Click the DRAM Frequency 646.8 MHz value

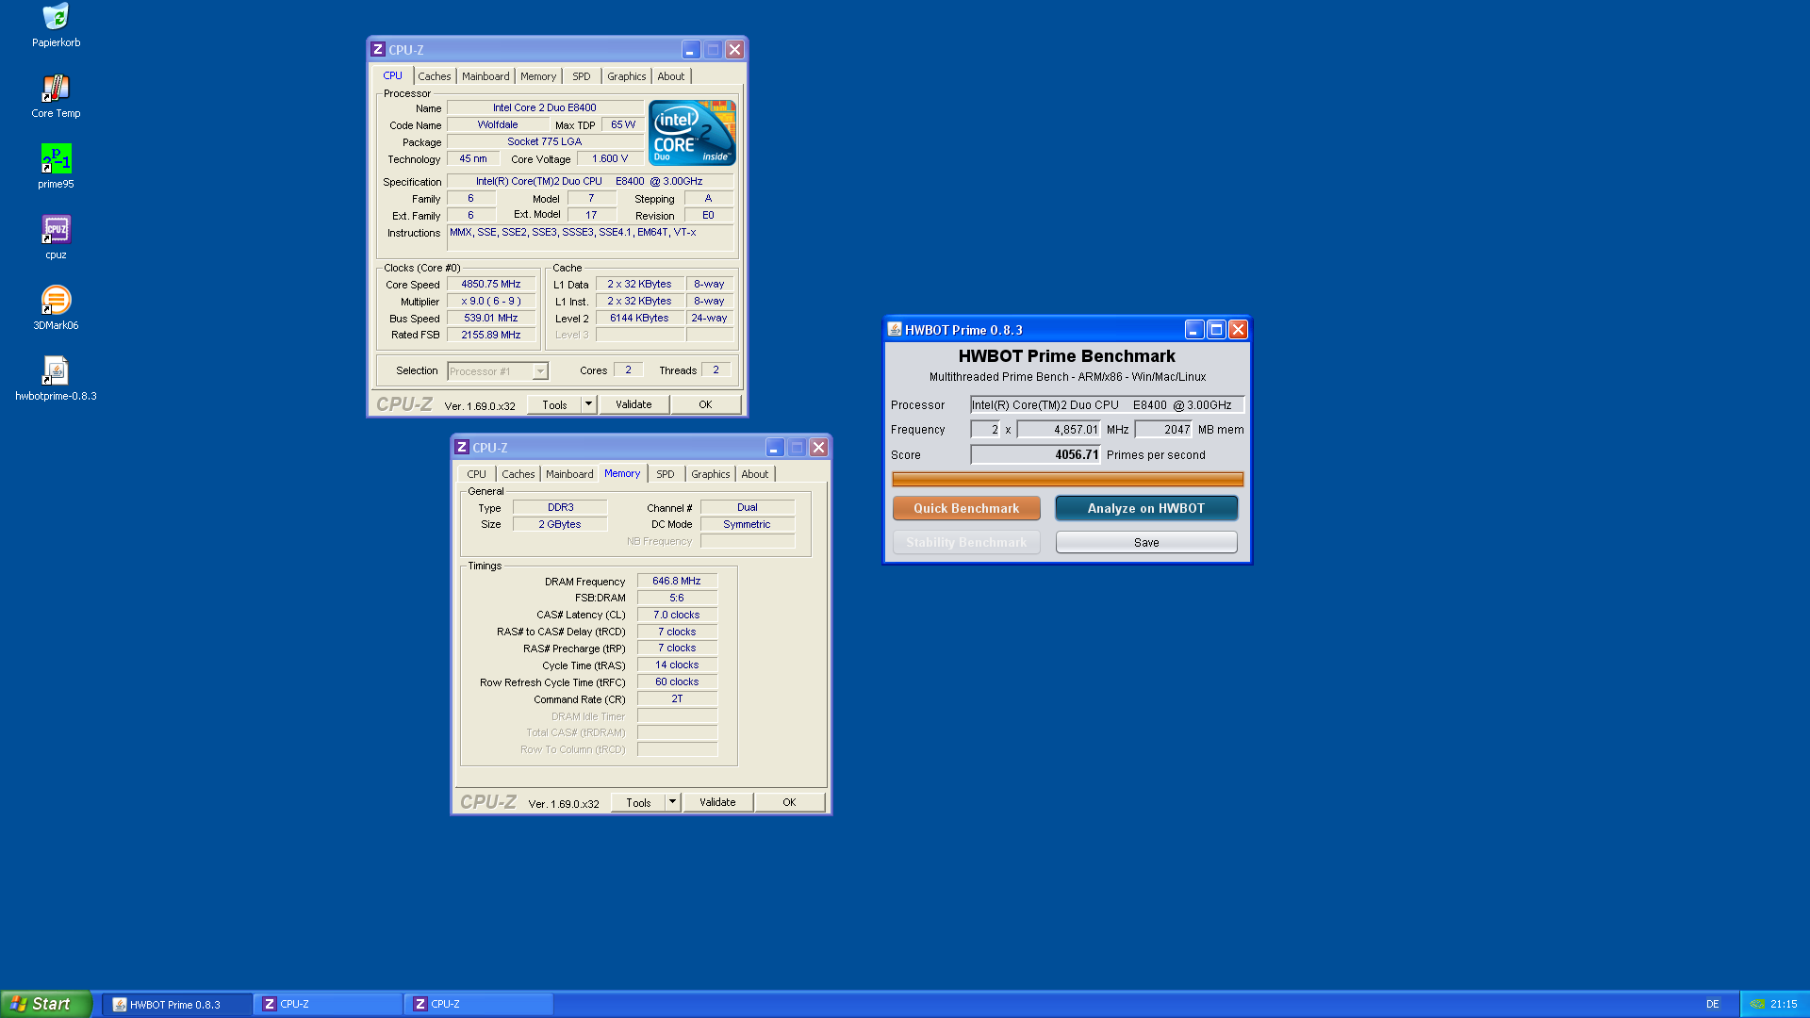click(677, 581)
